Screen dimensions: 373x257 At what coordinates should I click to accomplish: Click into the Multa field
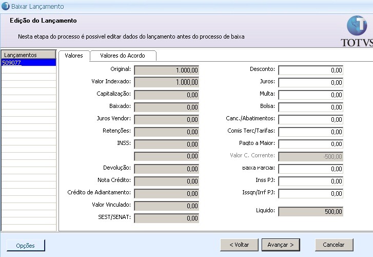coord(311,95)
